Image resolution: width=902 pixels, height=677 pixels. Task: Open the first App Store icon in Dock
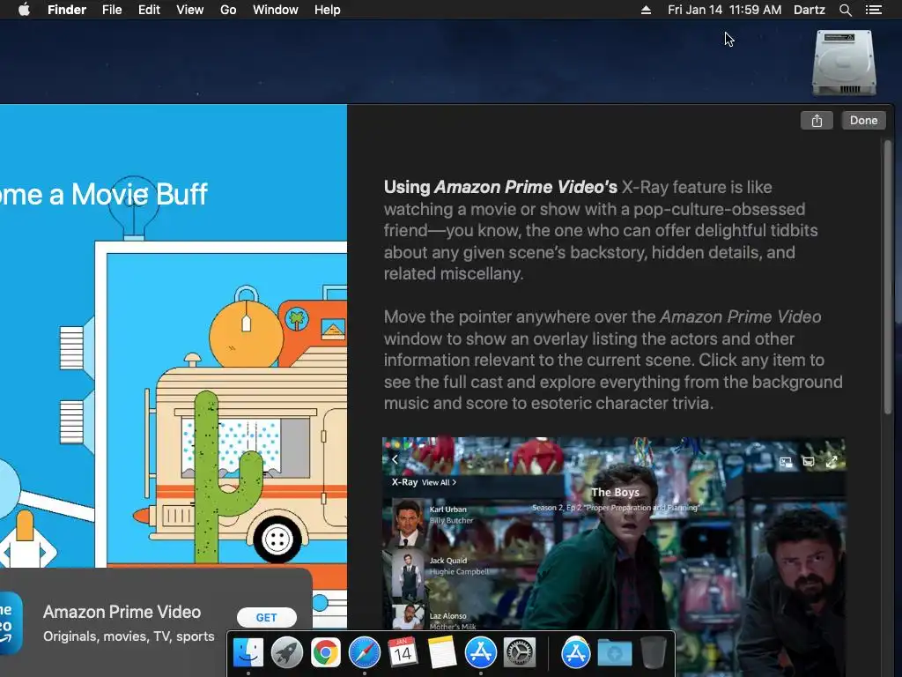(480, 652)
